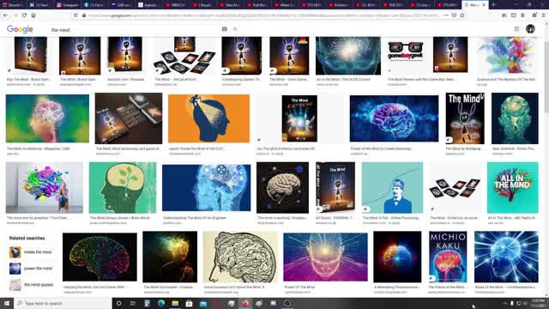The width and height of the screenshot is (549, 309).
Task: Open the Michio Kaku book cover thumbnail
Action: (x=448, y=257)
